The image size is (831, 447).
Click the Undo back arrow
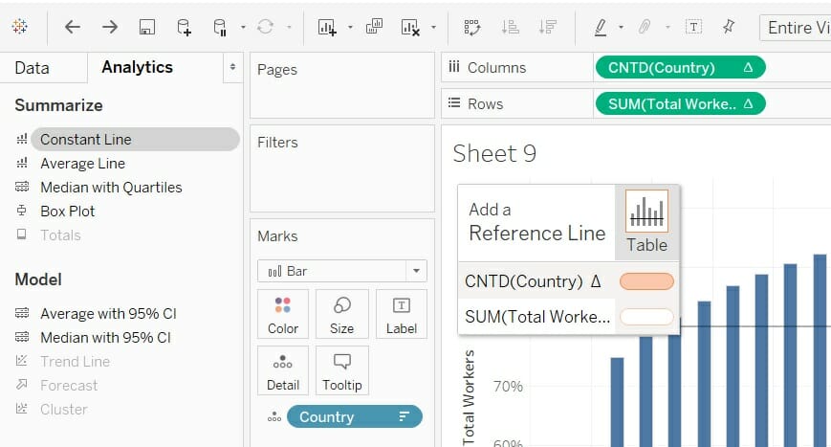72,27
